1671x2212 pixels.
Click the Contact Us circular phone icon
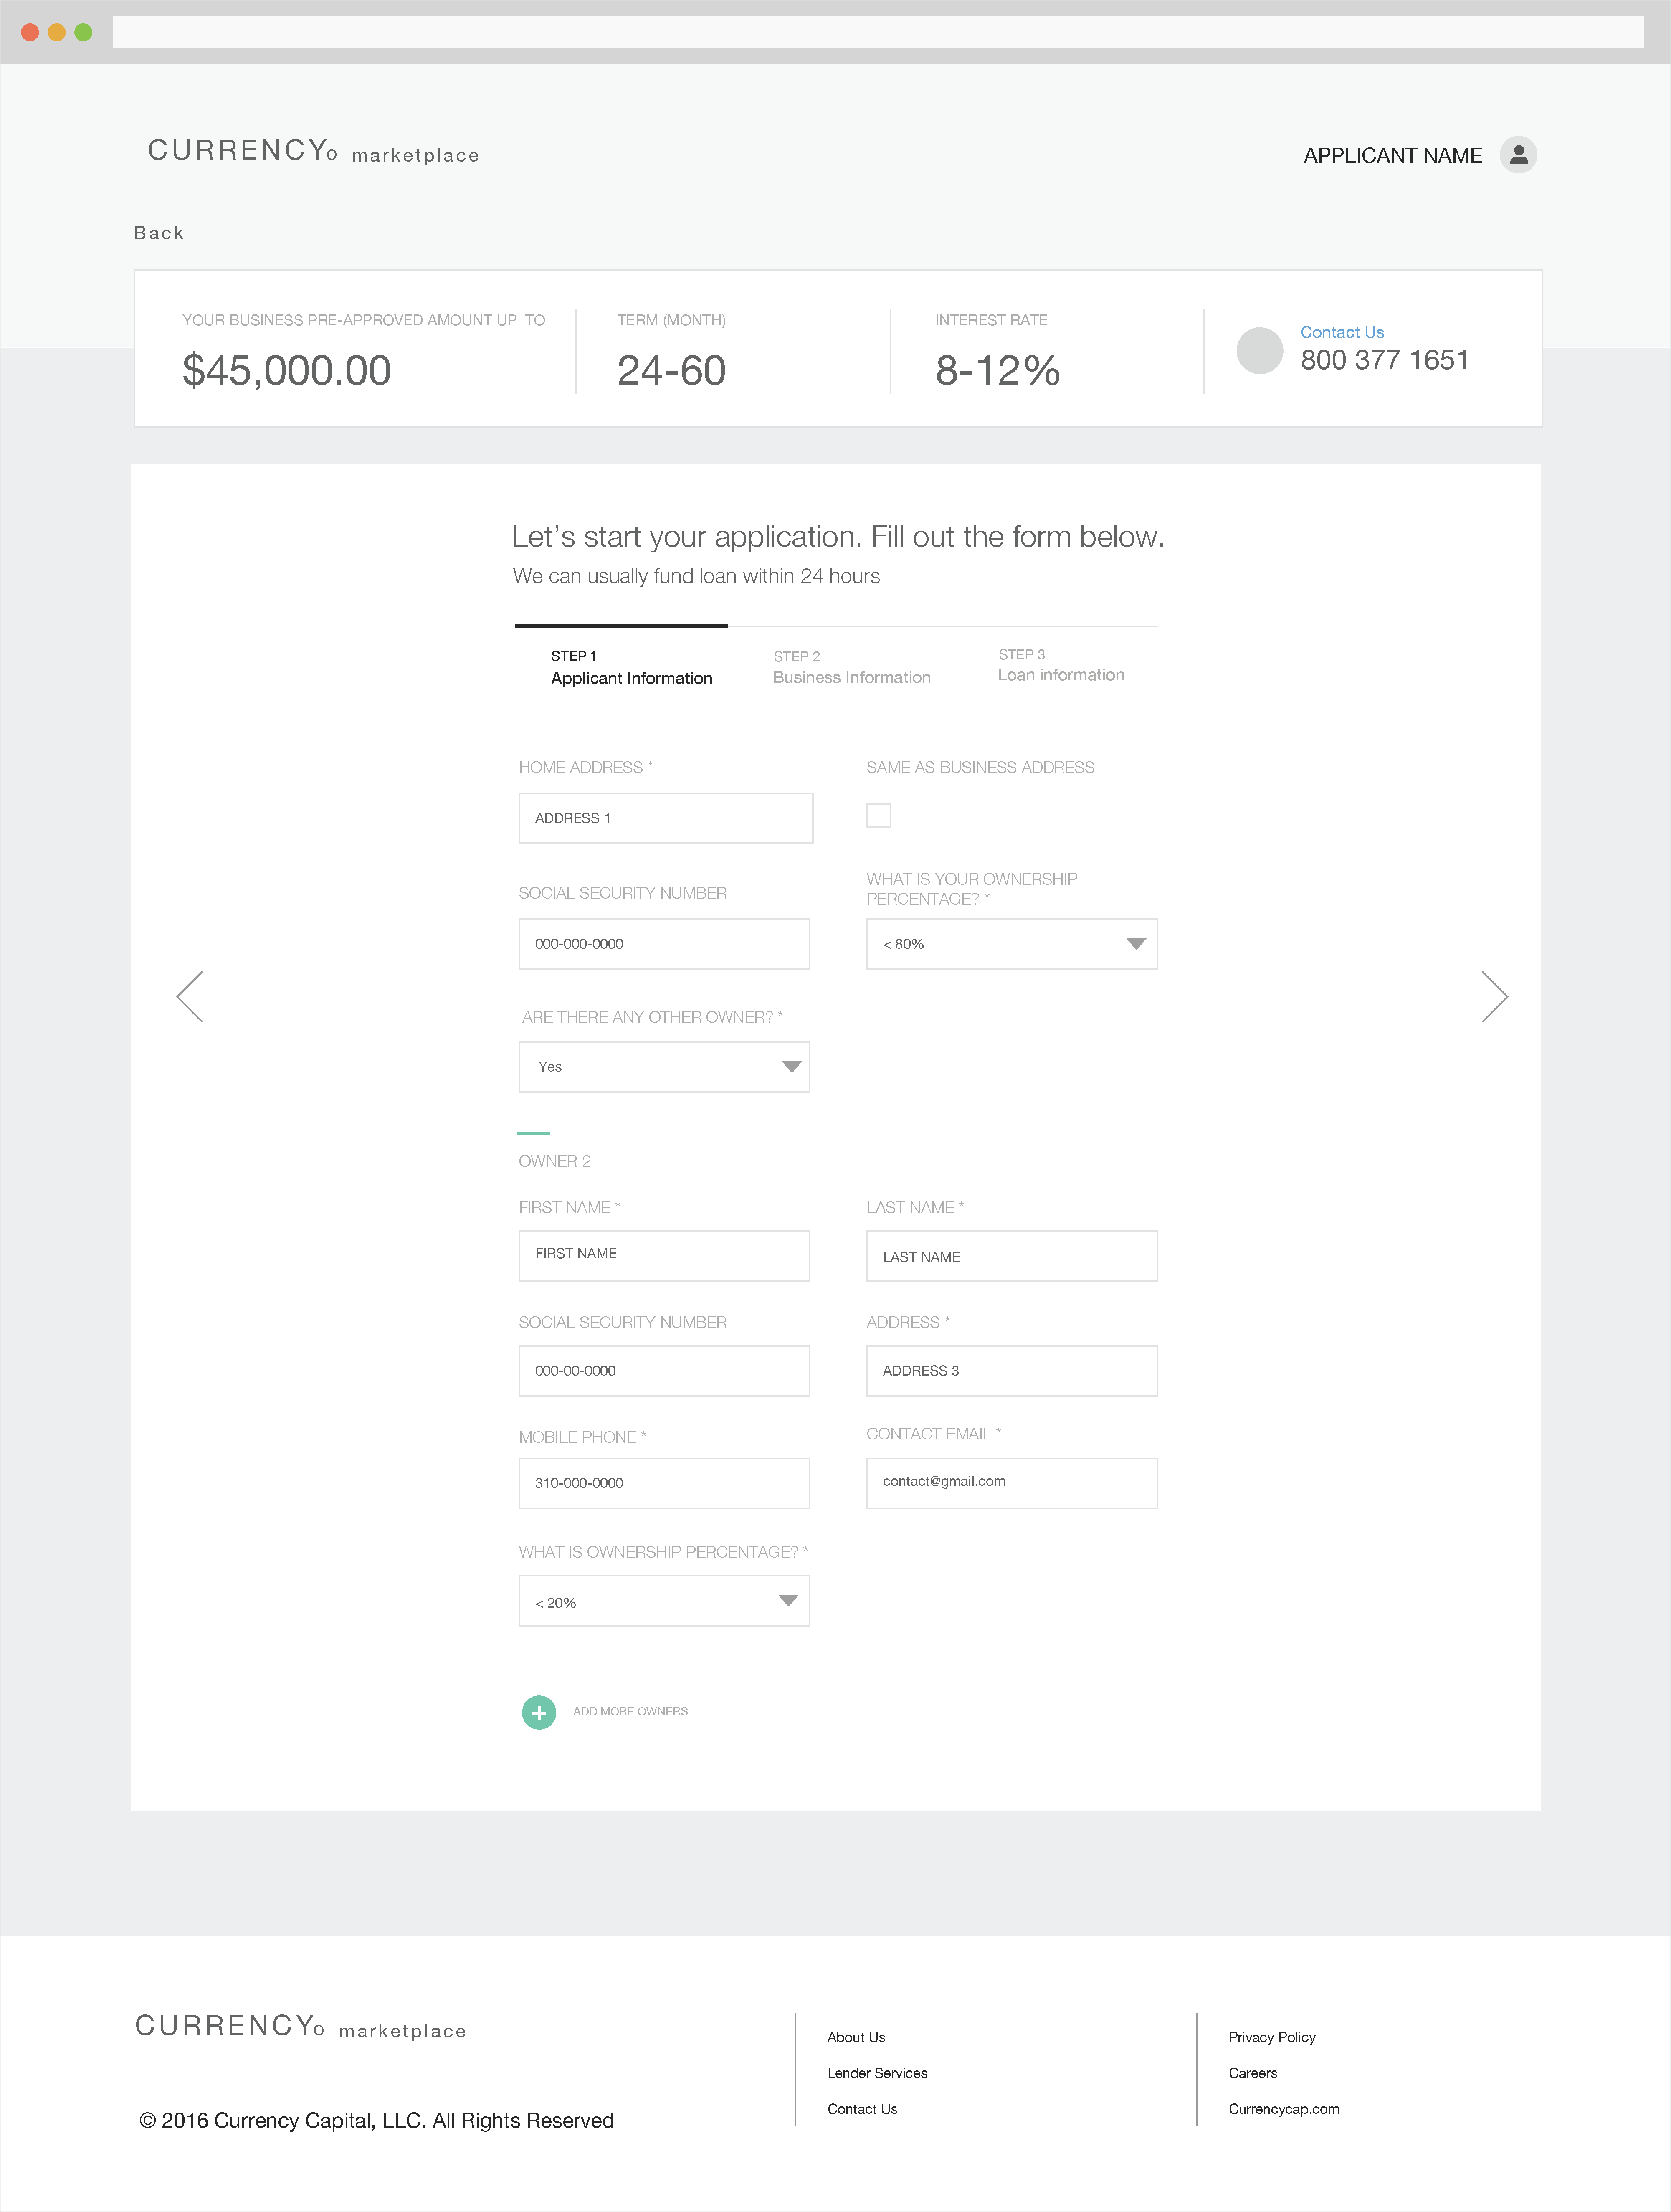(x=1260, y=352)
